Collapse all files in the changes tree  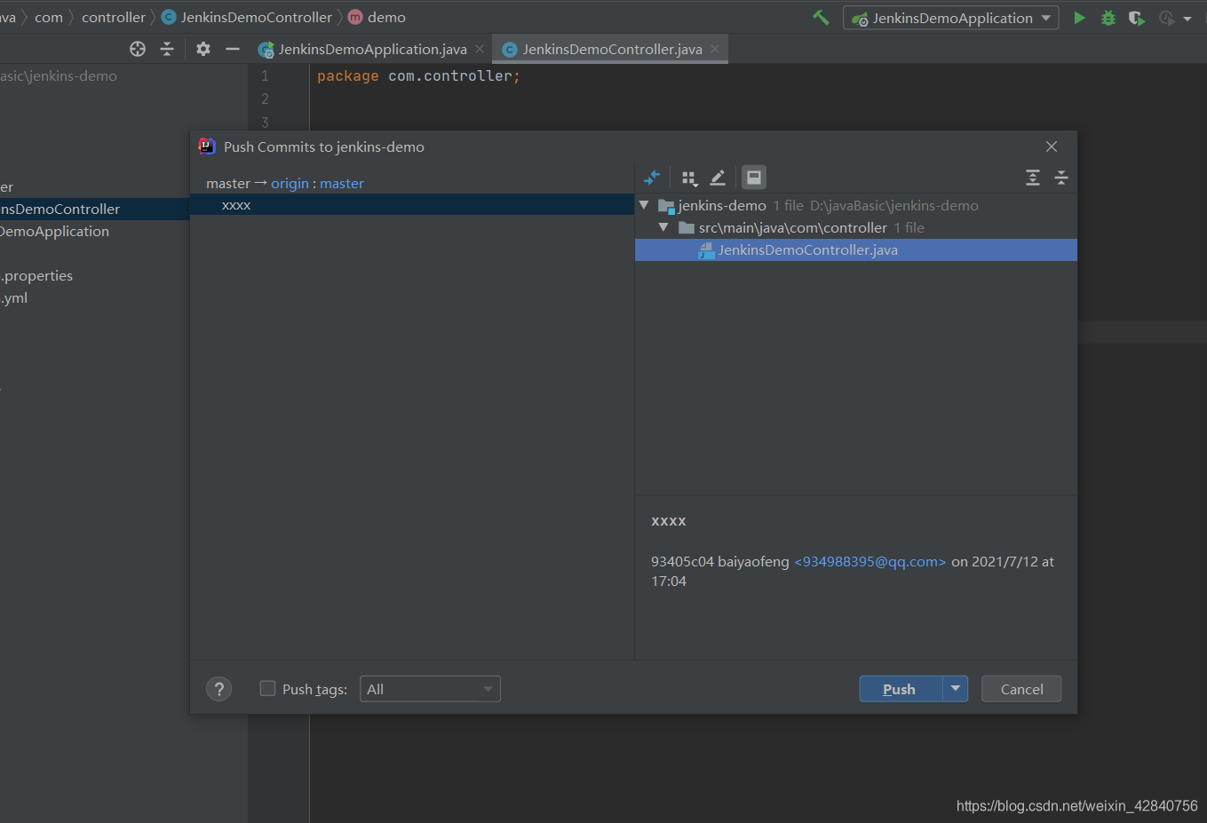coord(1060,178)
